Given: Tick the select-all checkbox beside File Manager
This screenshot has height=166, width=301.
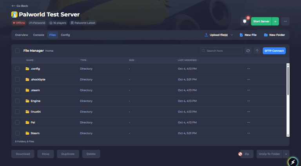Looking at the screenshot, I should click(x=17, y=51).
